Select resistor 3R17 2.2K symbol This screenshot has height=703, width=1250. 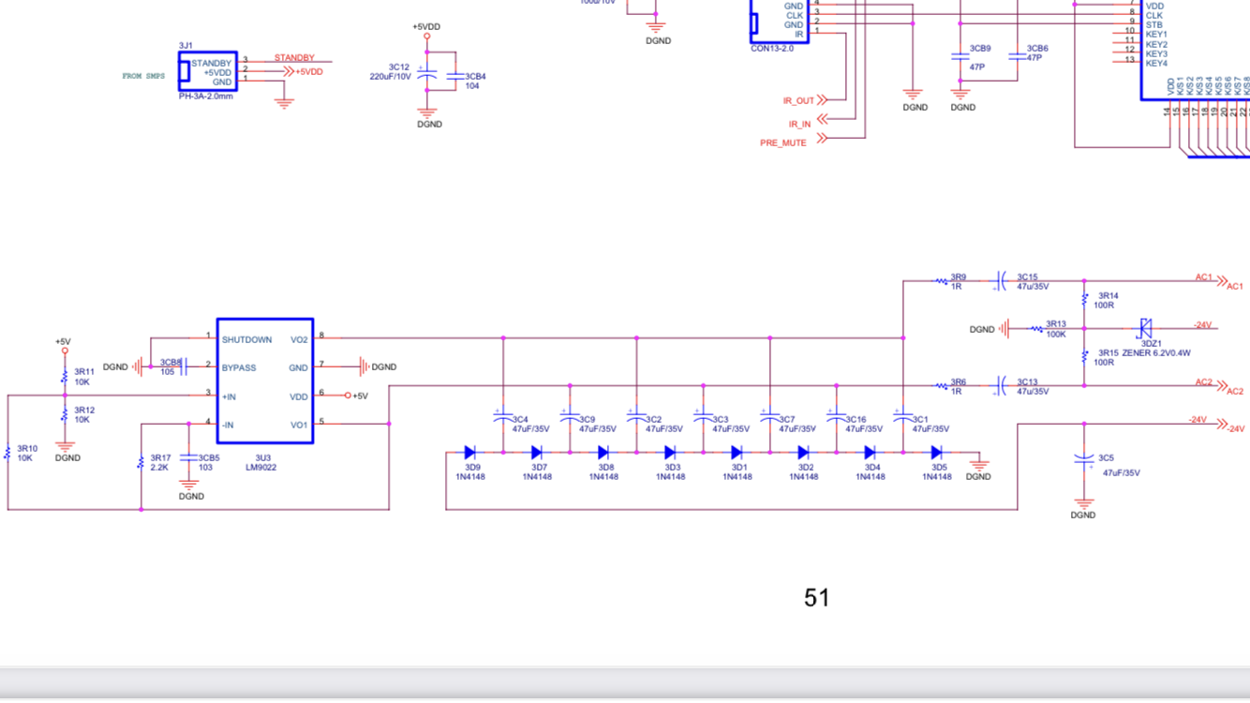tap(141, 462)
